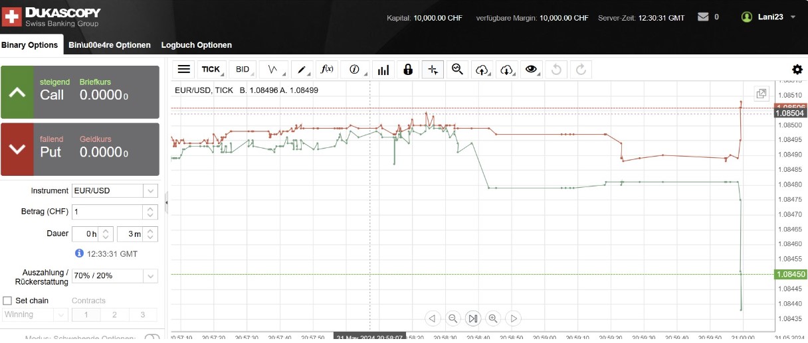Click the magnifier zoom chart icon

(x=457, y=70)
